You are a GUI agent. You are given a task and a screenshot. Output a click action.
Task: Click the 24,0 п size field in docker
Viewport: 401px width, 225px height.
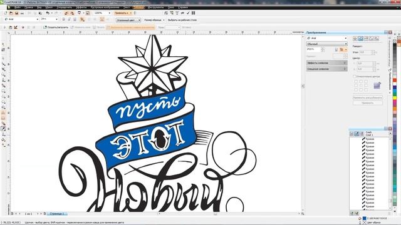[313, 49]
